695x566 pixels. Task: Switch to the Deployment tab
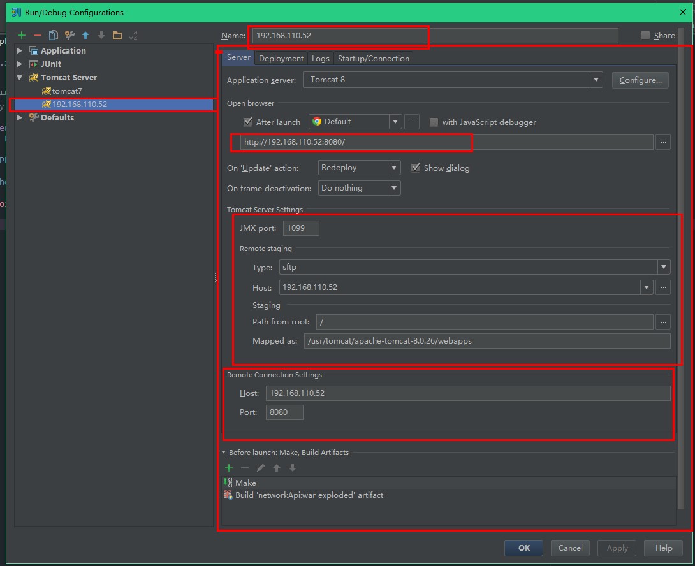pyautogui.click(x=281, y=58)
